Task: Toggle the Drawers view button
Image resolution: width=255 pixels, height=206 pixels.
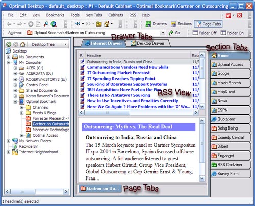Action: (156, 24)
